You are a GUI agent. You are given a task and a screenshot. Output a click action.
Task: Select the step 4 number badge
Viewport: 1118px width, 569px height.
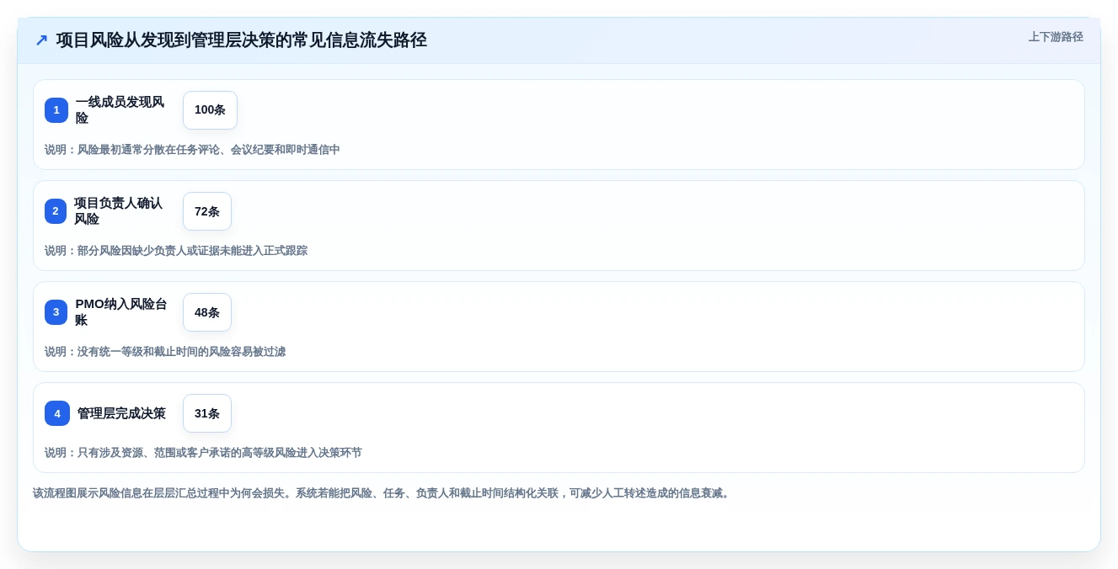(x=57, y=413)
